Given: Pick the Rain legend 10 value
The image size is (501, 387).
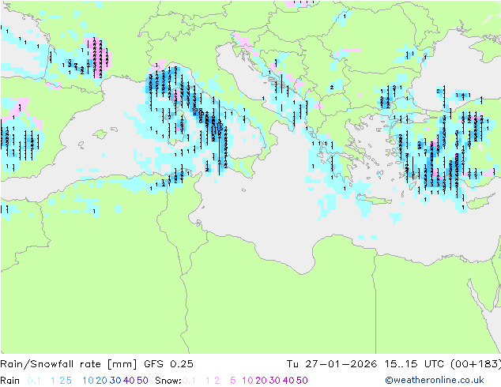Looking at the screenshot, I should 89,381.
